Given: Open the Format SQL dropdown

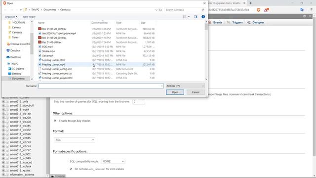Looking at the screenshot, I should [x=75, y=140].
